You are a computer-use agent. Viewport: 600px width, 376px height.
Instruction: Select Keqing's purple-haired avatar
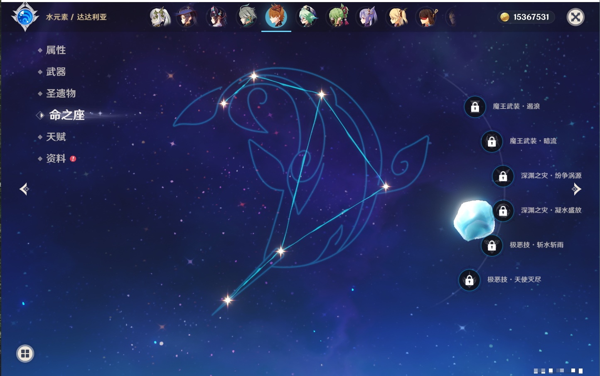[367, 17]
